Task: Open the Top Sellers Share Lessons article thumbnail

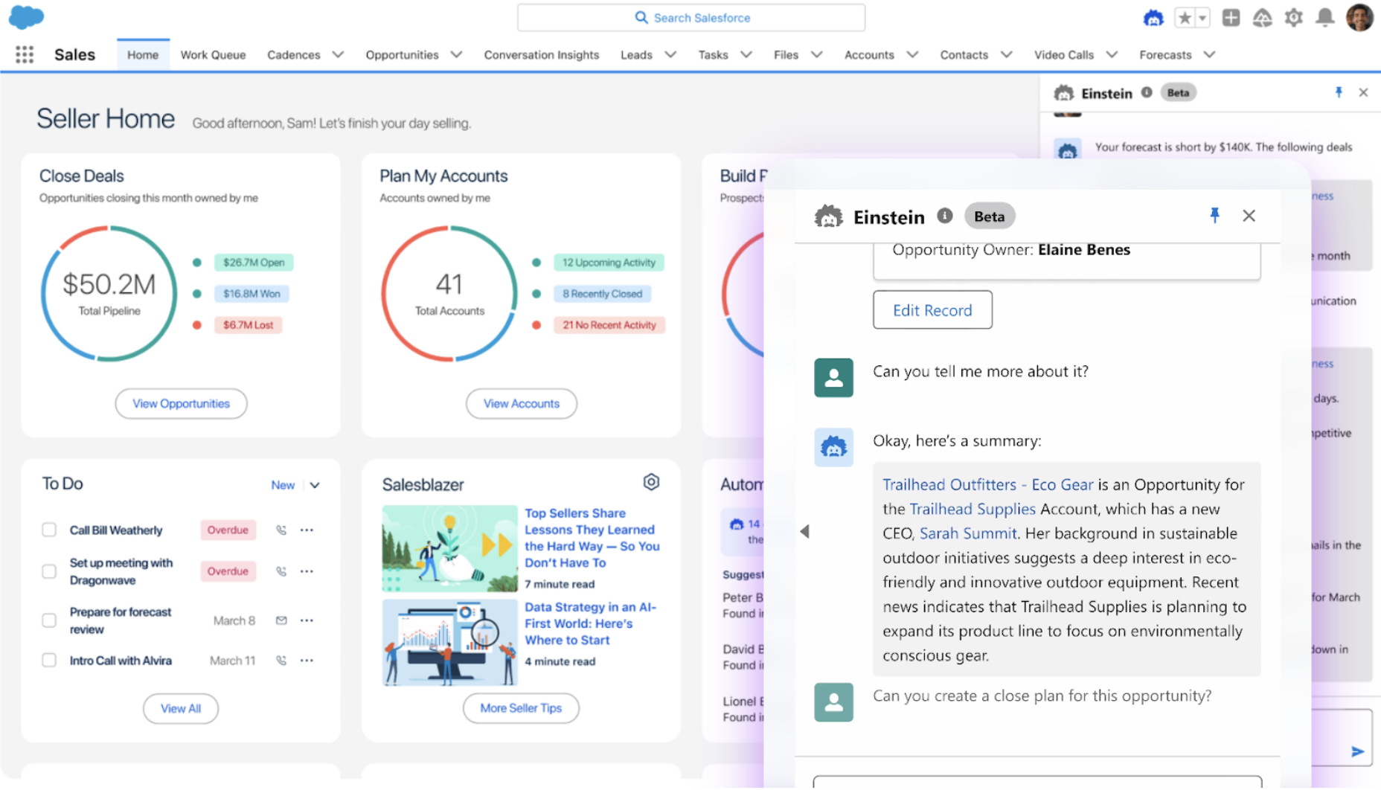Action: coord(449,548)
